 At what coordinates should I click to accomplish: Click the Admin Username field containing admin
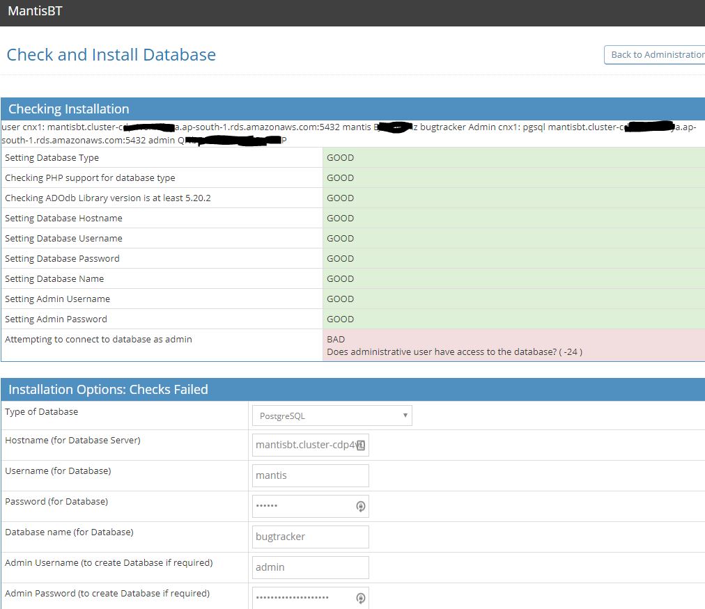point(310,568)
